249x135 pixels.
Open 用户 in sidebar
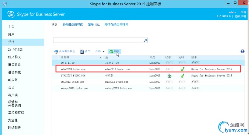11,34
